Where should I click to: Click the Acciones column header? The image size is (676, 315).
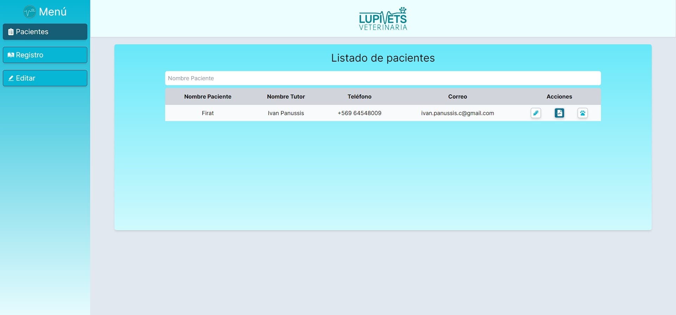[559, 96]
